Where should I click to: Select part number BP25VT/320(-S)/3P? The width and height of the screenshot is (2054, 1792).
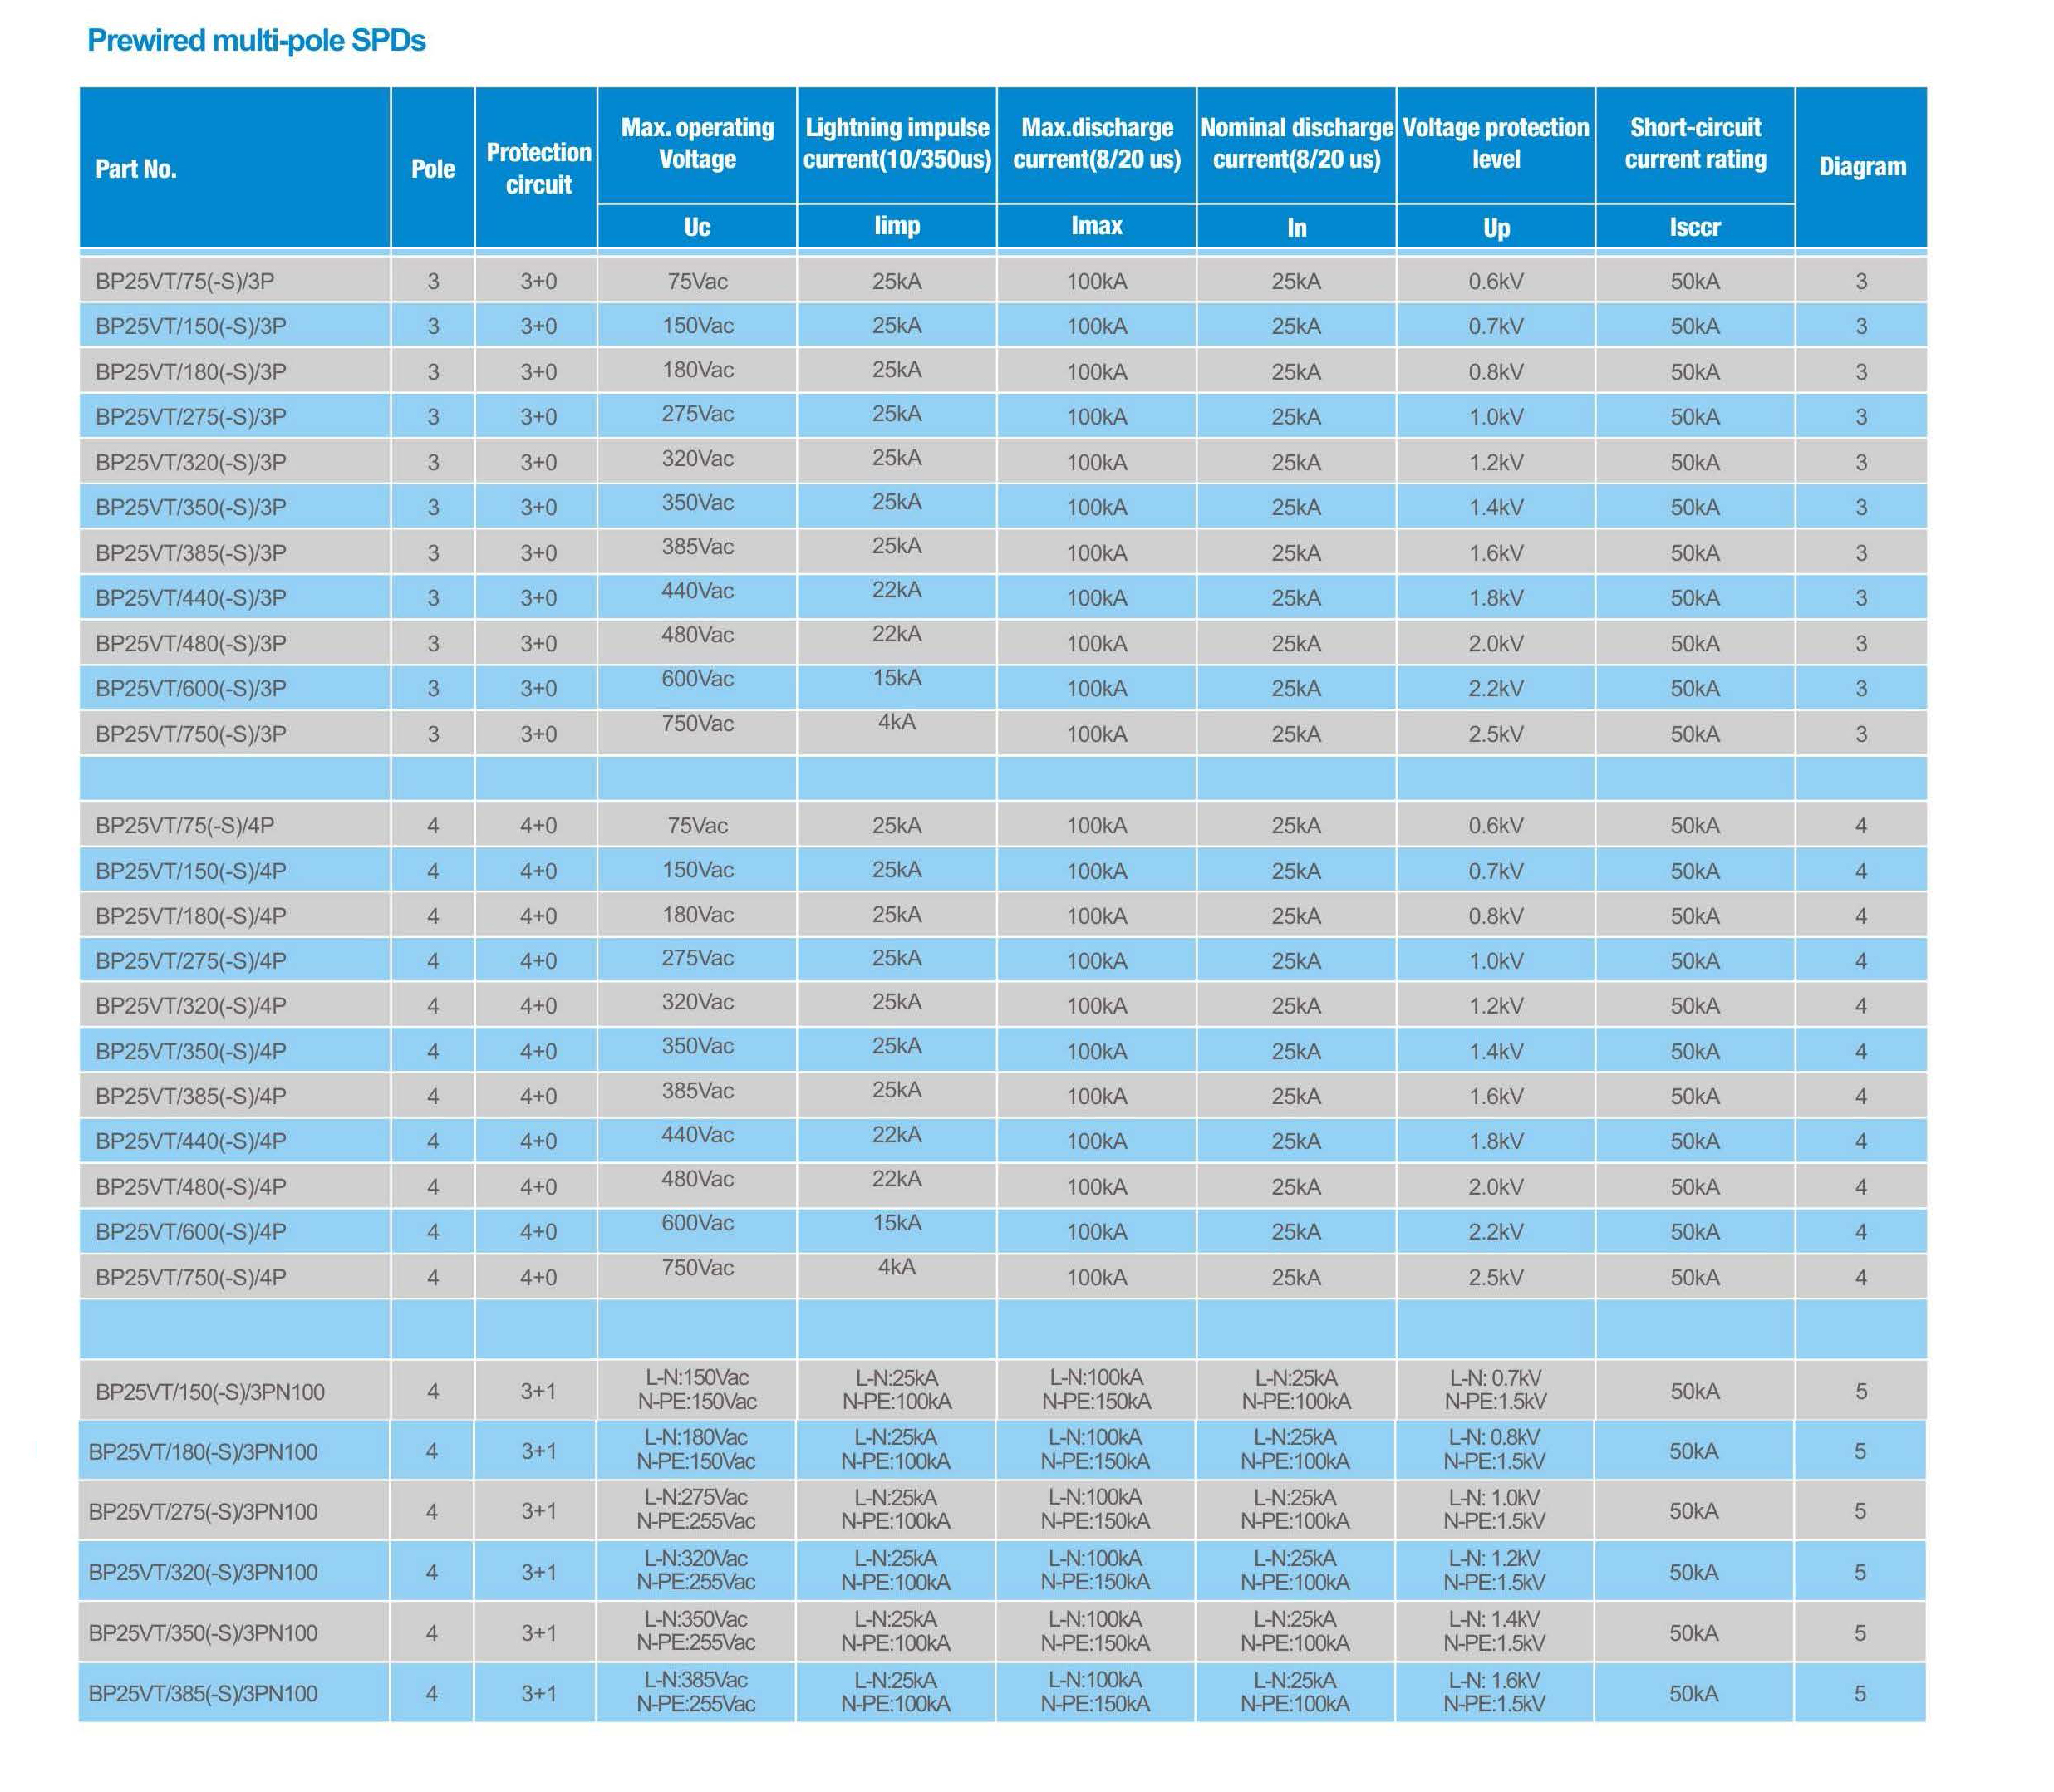click(191, 463)
